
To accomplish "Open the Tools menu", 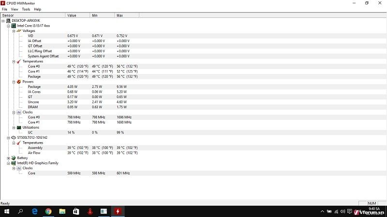I will [x=26, y=9].
